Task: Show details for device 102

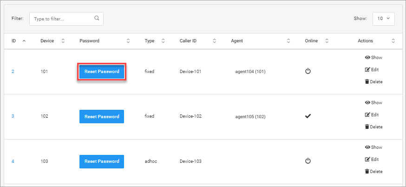Action: (x=373, y=103)
